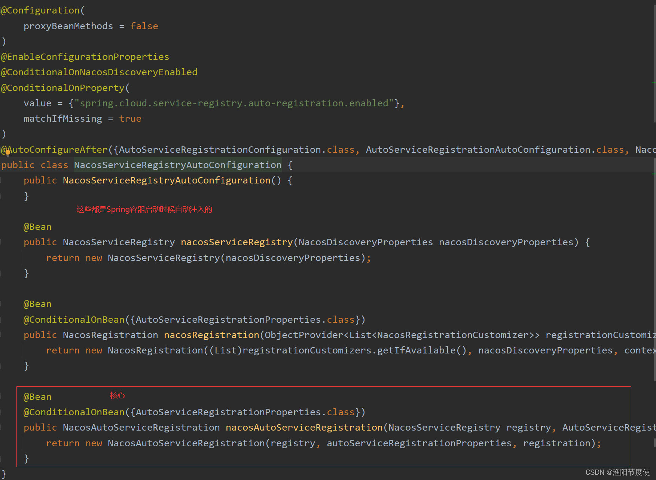656x480 pixels.
Task: Click the getIfAvailable() call
Action: coord(422,350)
